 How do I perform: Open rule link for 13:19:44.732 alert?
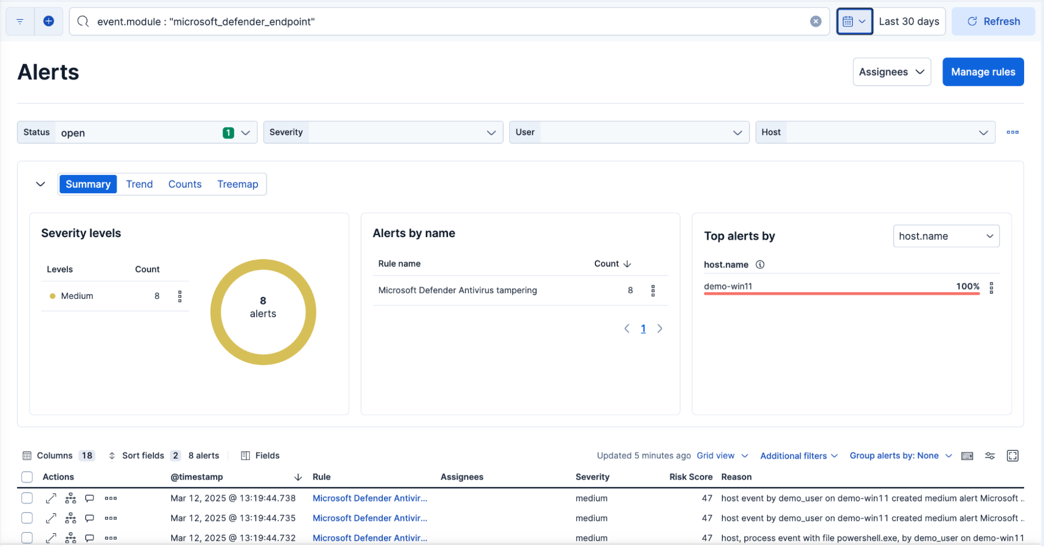coord(370,538)
